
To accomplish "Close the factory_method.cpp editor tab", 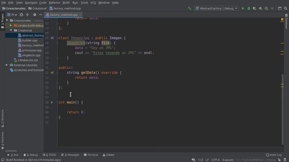I will pos(80,15).
